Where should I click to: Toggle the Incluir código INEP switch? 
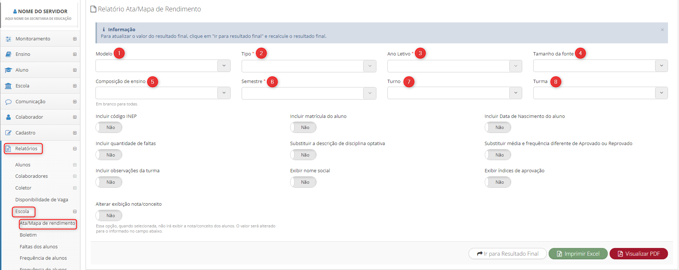pyautogui.click(x=109, y=127)
